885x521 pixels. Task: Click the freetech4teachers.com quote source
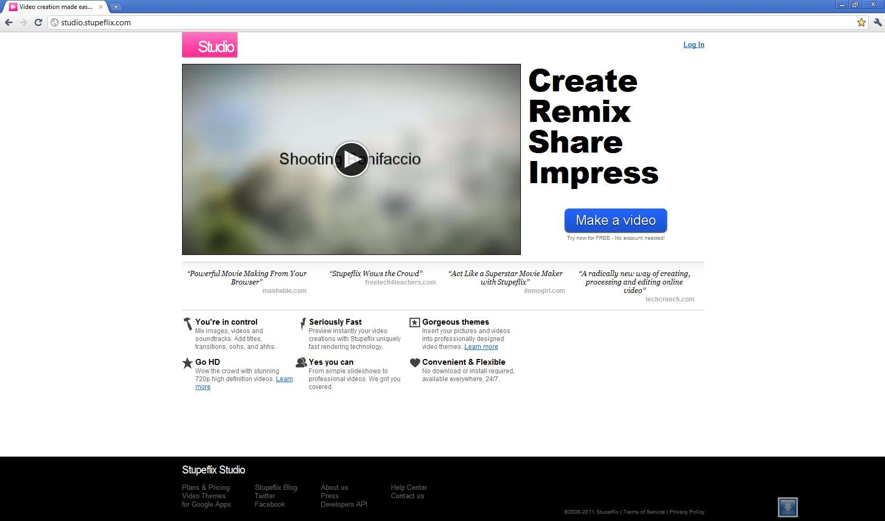tap(401, 282)
